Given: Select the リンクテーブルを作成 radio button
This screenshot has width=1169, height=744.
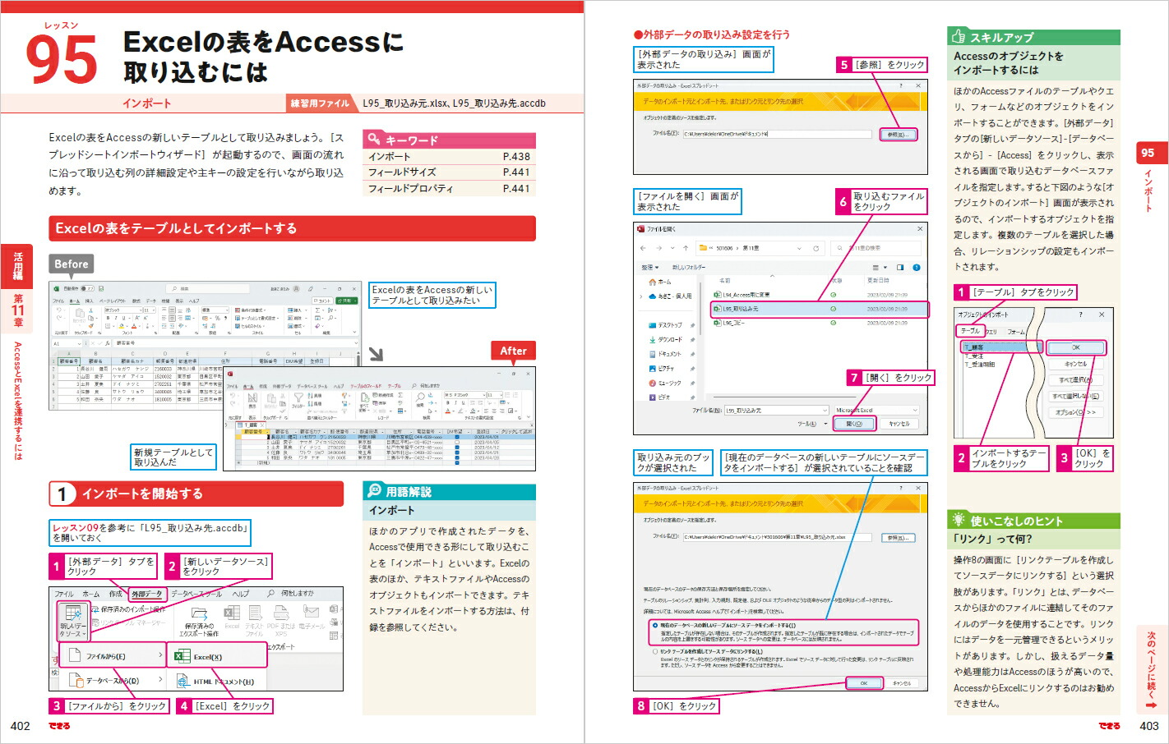Looking at the screenshot, I should 654,652.
